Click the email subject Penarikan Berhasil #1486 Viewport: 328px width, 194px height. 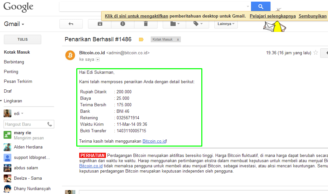coord(98,39)
